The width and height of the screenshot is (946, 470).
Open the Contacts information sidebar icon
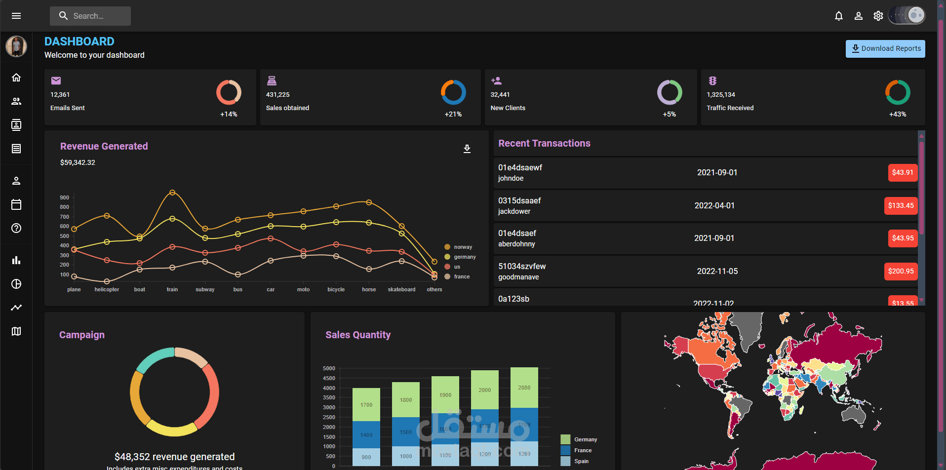pyautogui.click(x=16, y=125)
